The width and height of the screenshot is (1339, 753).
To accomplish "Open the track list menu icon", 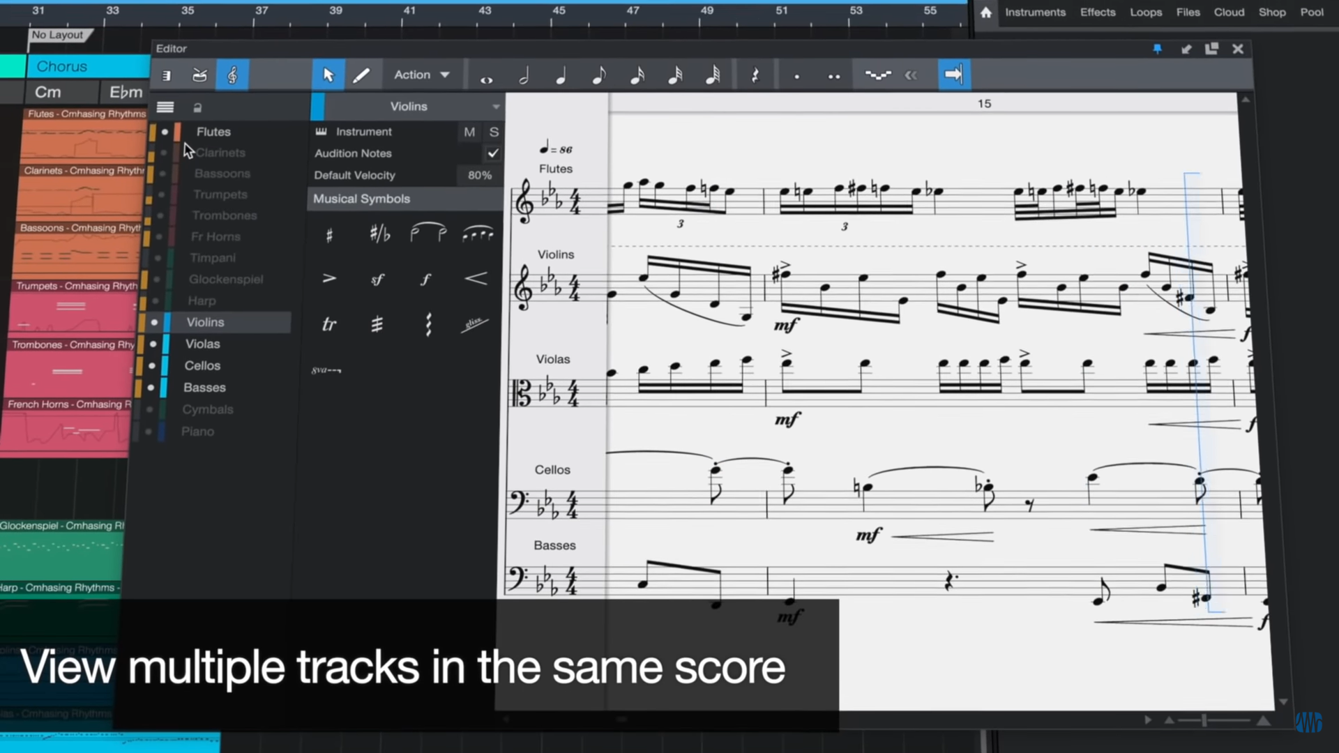I will coord(165,107).
